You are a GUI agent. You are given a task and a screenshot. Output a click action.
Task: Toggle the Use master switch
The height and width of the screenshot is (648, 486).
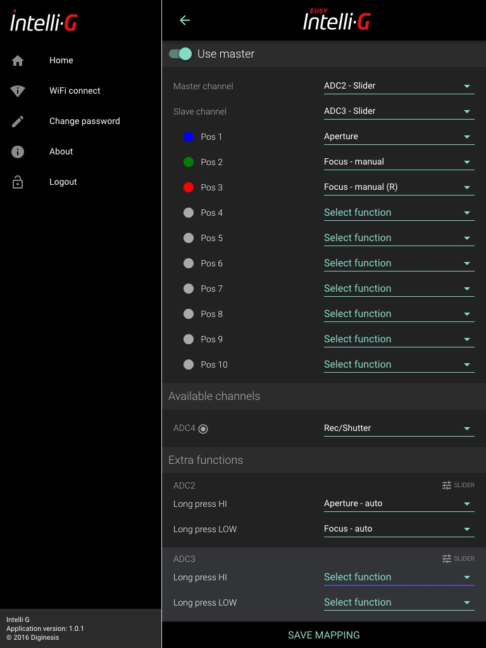(180, 54)
